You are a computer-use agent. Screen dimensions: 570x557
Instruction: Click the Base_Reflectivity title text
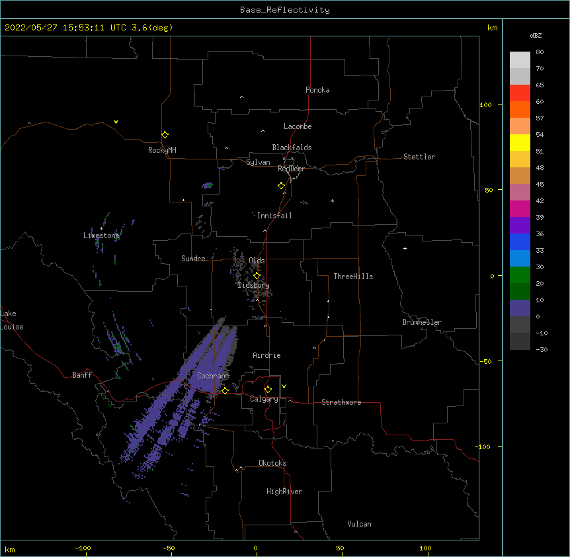pos(285,10)
